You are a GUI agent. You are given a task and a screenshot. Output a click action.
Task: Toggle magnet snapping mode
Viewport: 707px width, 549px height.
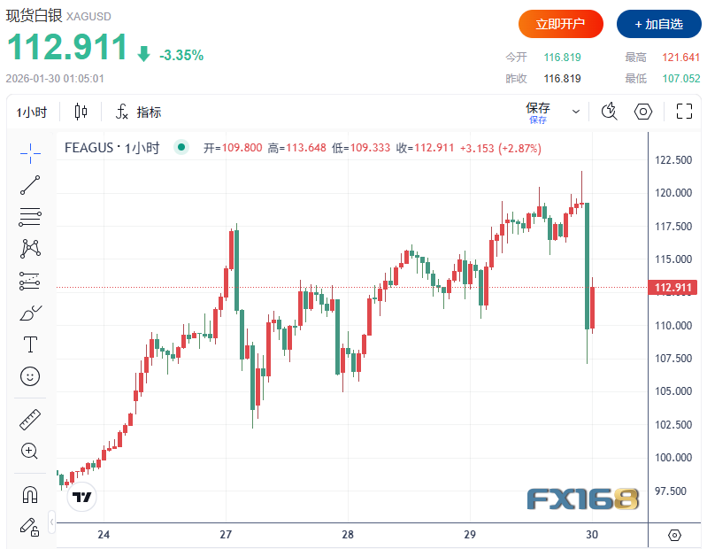(x=30, y=494)
